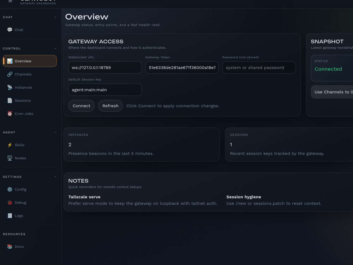This screenshot has width=353, height=265.
Task: View the Logs page
Action: (30, 216)
